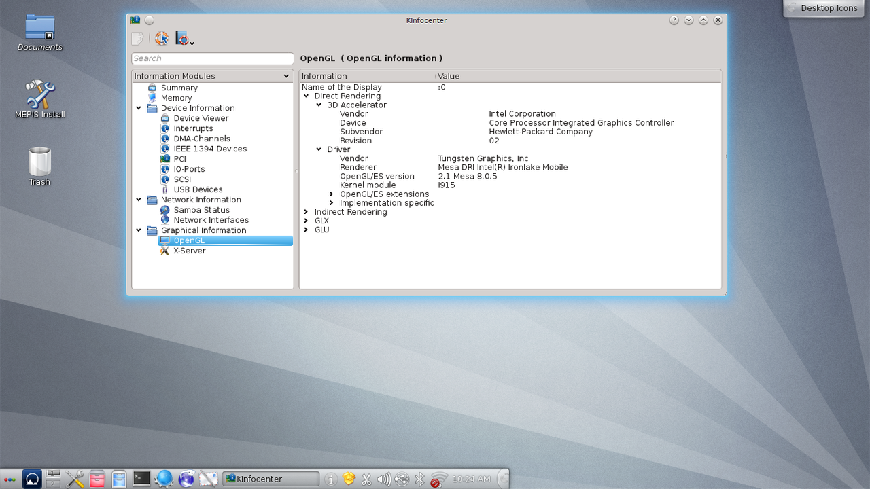870x489 pixels.
Task: Open the application launcher menu
Action: tap(32, 479)
